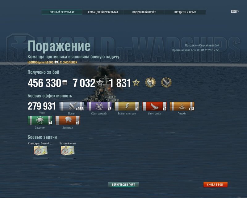The image size is (247, 198).
Task: Click the orange 'Поджёг' fire ribbon
Action: (x=182, y=106)
